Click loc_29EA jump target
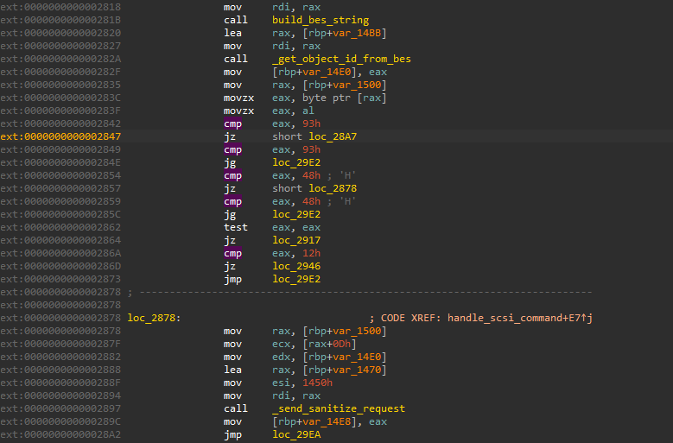The image size is (673, 443). tap(296, 434)
